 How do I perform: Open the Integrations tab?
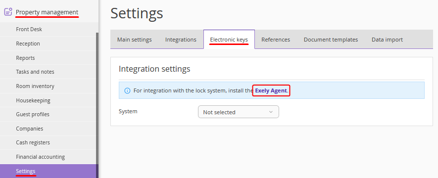click(x=181, y=40)
